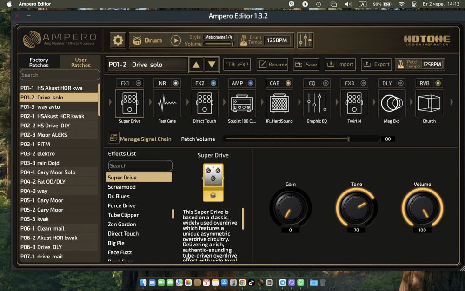Click the Patch Tempo metronome icon
465x291 pixels.
(401, 64)
